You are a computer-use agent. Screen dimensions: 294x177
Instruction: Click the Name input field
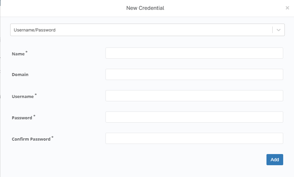pyautogui.click(x=194, y=53)
